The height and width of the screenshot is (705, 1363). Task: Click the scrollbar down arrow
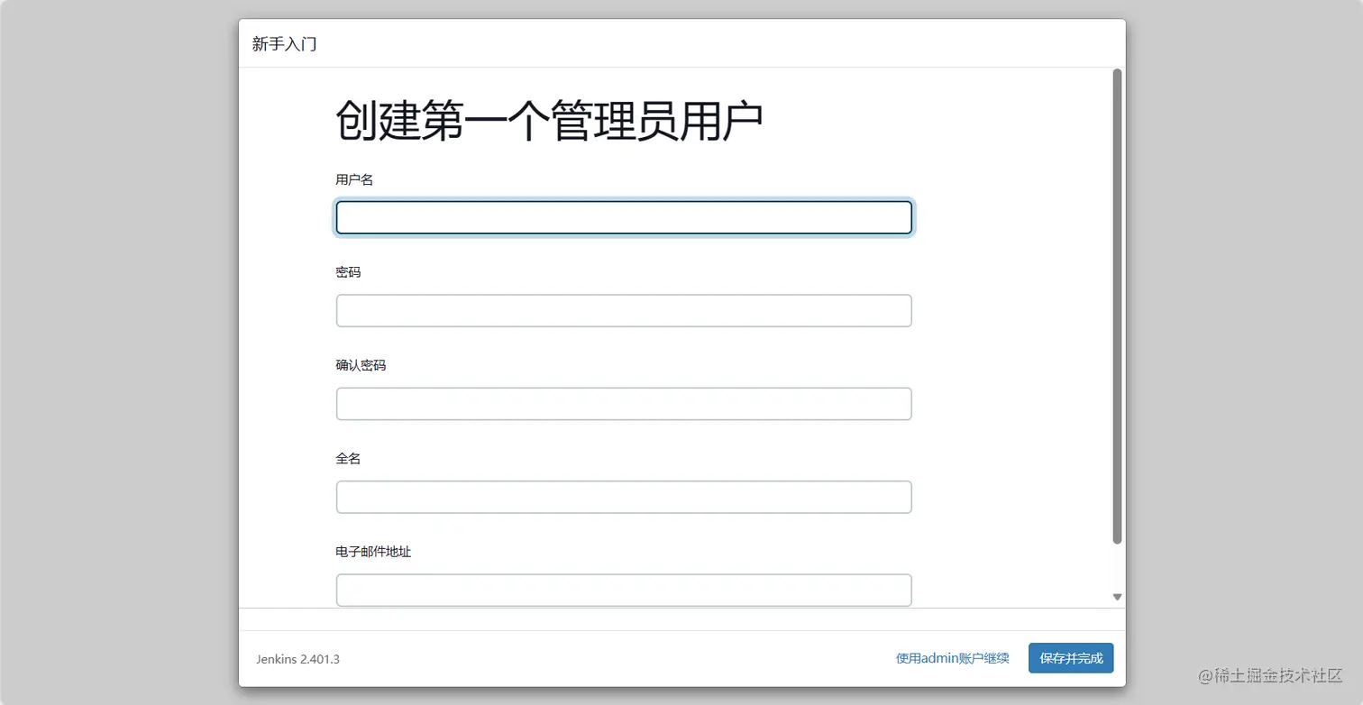click(1117, 597)
